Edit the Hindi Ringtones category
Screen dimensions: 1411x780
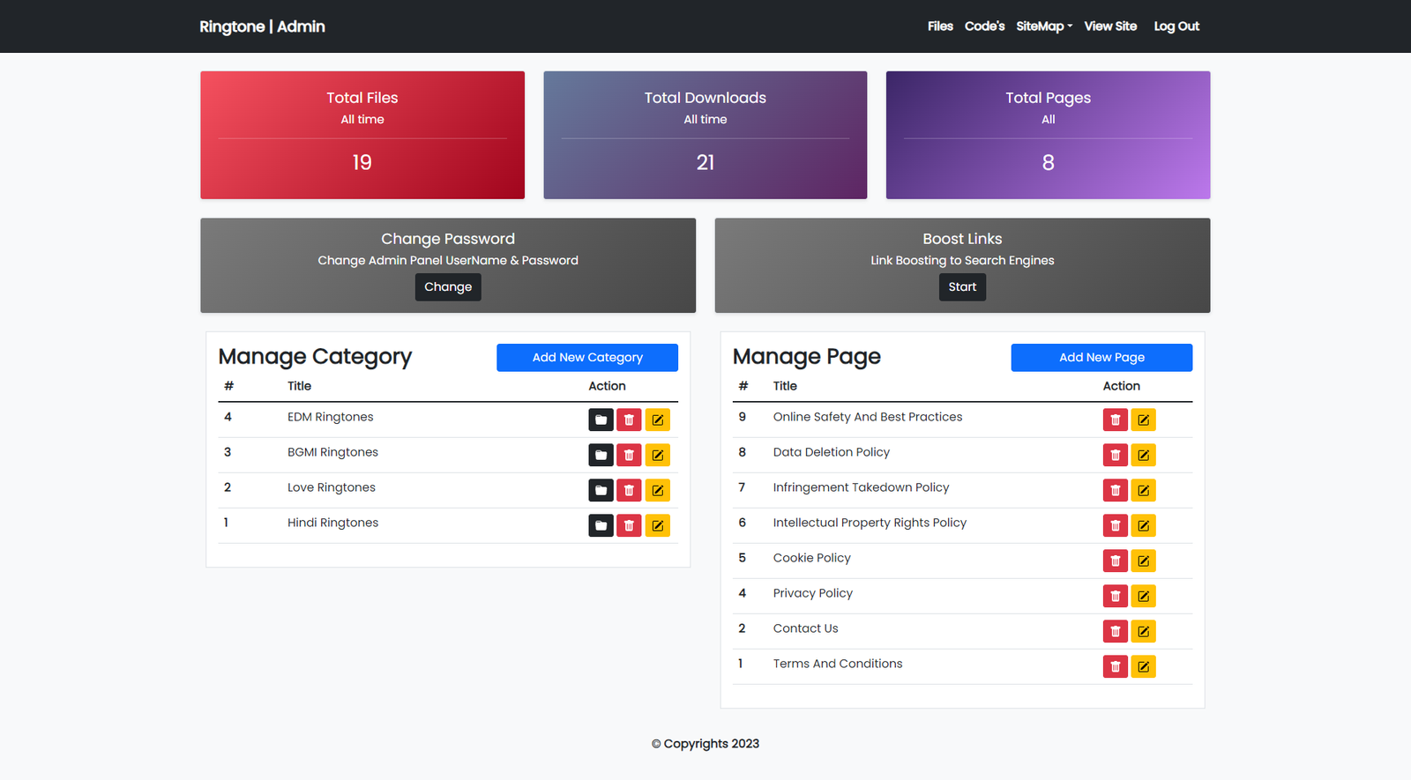pyautogui.click(x=657, y=525)
